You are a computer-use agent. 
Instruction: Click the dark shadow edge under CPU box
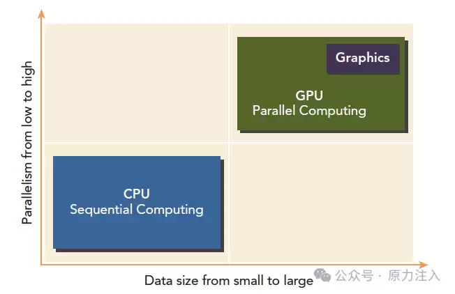pyautogui.click(x=140, y=250)
